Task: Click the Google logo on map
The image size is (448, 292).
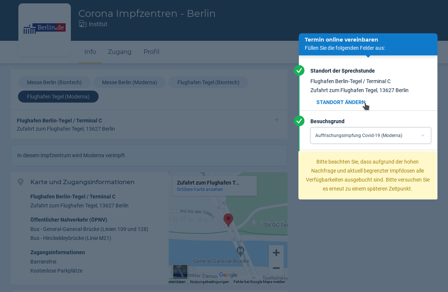Action: click(228, 275)
